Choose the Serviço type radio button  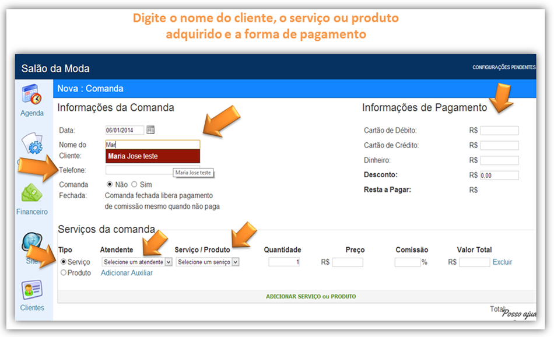click(63, 261)
